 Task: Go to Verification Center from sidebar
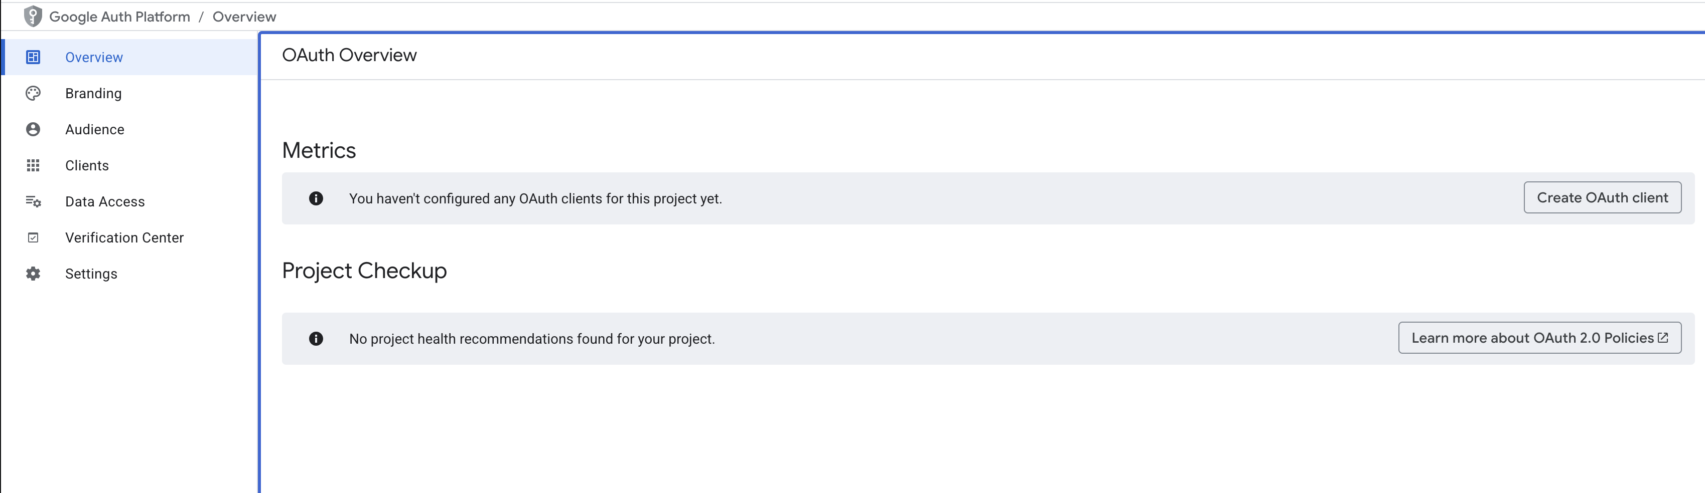[124, 237]
